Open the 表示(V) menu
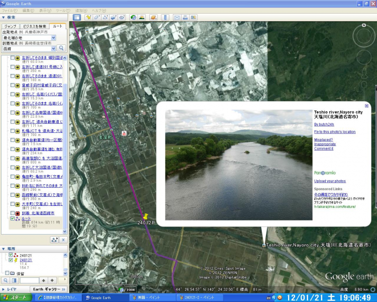Image resolution: width=377 pixels, height=302 pixels. (45, 11)
